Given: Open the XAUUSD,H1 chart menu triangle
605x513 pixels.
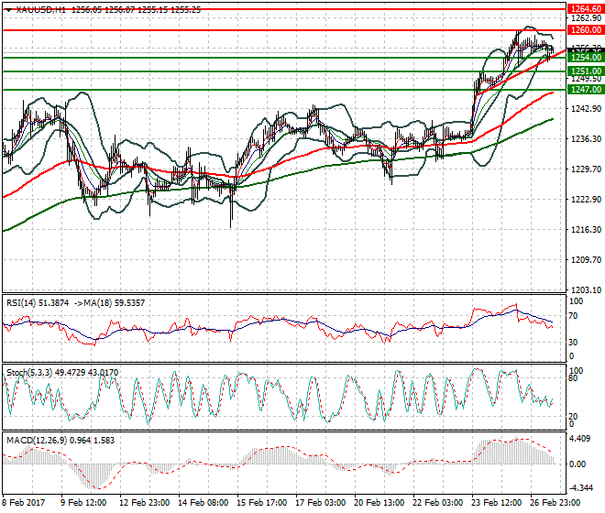Looking at the screenshot, I should [x=9, y=10].
